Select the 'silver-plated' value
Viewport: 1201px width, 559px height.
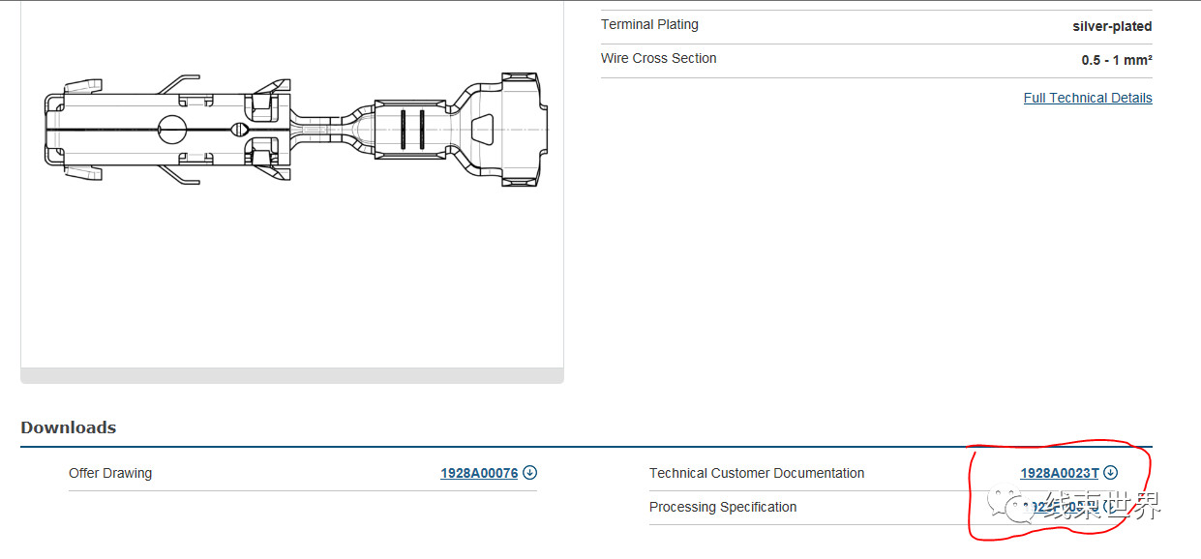tap(1112, 26)
